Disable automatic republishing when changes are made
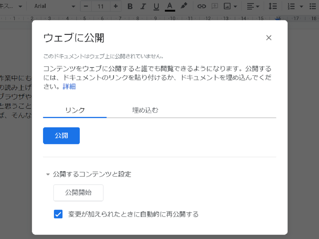Viewport: 319px width, 239px height. [58, 214]
